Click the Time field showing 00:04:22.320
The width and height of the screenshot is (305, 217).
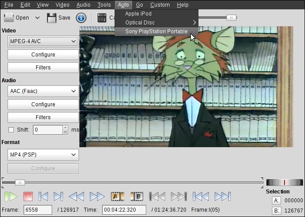[x=124, y=210]
